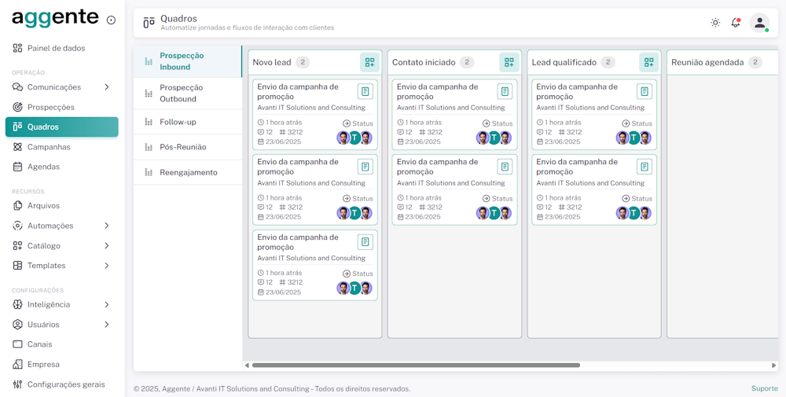
Task: Click comment count on first Novo lead card
Action: pyautogui.click(x=265, y=132)
